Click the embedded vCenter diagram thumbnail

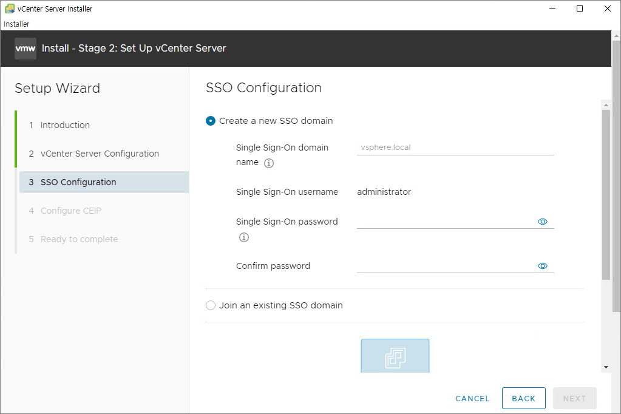[395, 356]
